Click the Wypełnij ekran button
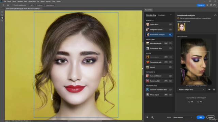Image resolution: width=218 pixels, height=122 pixels. coord(50,5)
